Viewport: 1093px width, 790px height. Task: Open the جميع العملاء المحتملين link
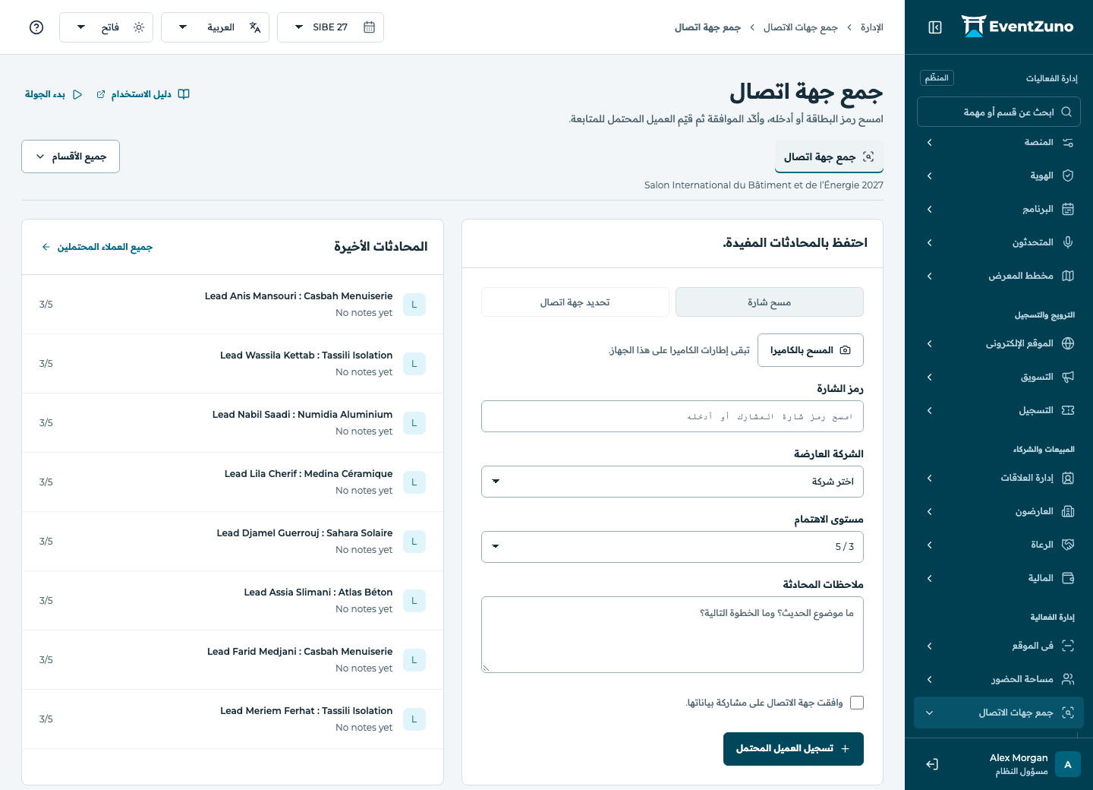coord(97,247)
